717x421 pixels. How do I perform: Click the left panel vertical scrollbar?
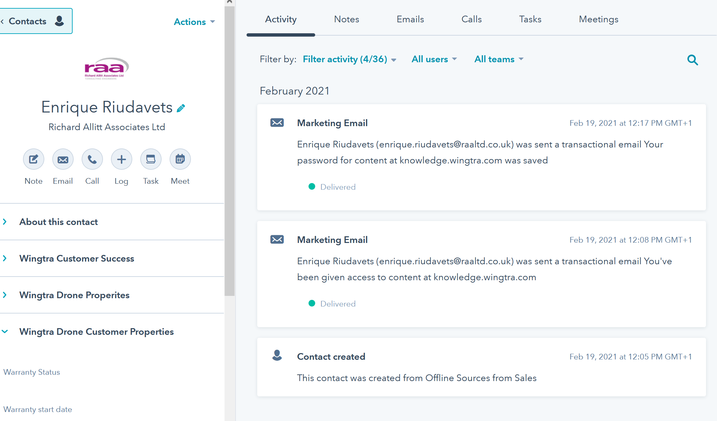point(230,150)
